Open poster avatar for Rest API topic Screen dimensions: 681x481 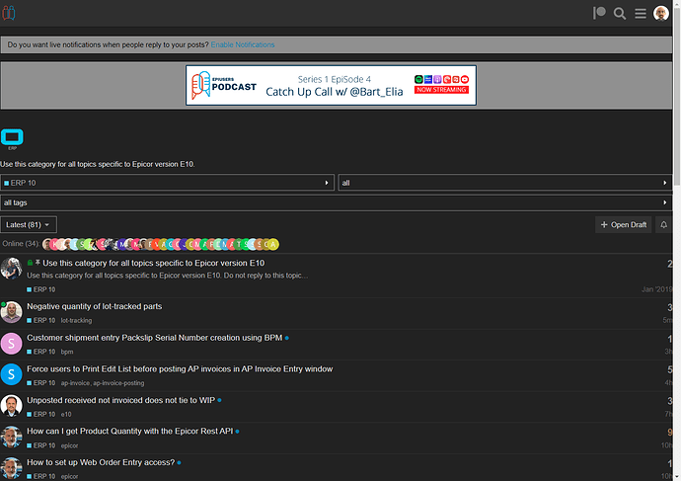(x=11, y=437)
